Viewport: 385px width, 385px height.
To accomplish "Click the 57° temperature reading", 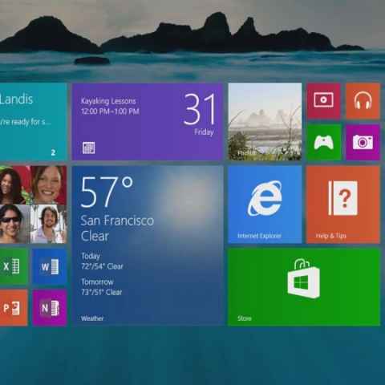I will click(107, 192).
